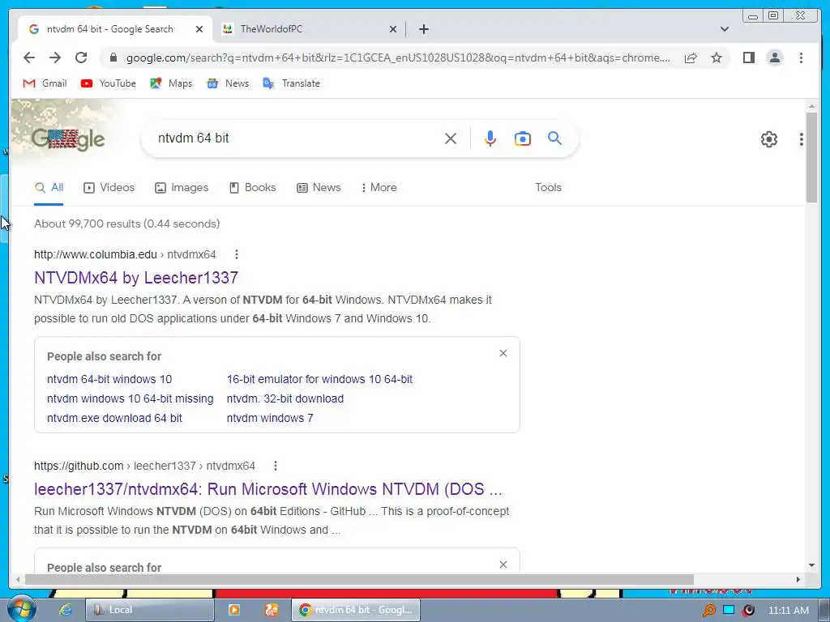Image resolution: width=830 pixels, height=622 pixels.
Task: Open the Translate bookmark
Action: 292,83
